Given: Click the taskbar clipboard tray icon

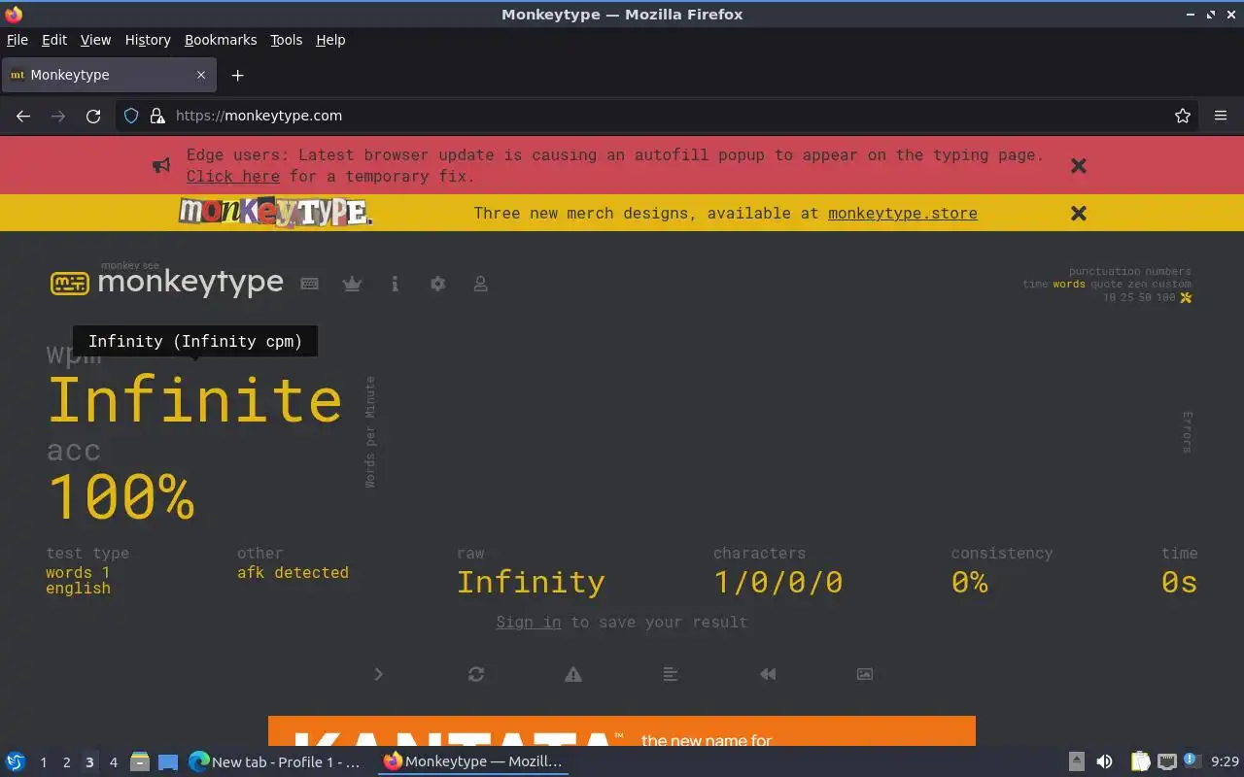Looking at the screenshot, I should (x=1140, y=761).
